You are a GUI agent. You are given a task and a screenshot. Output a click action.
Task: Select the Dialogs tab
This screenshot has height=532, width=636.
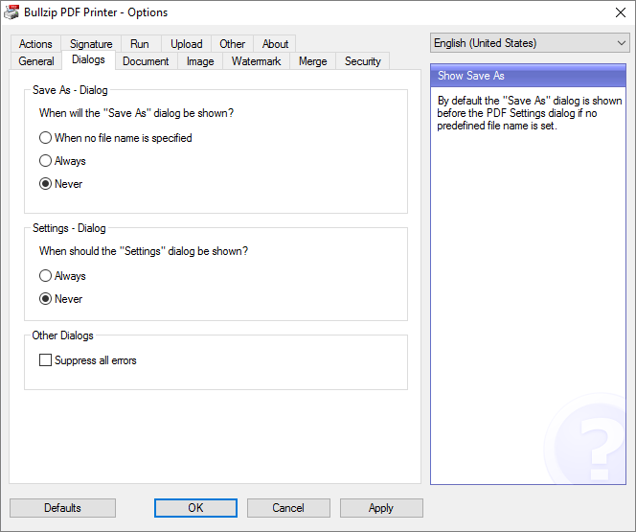click(x=88, y=60)
